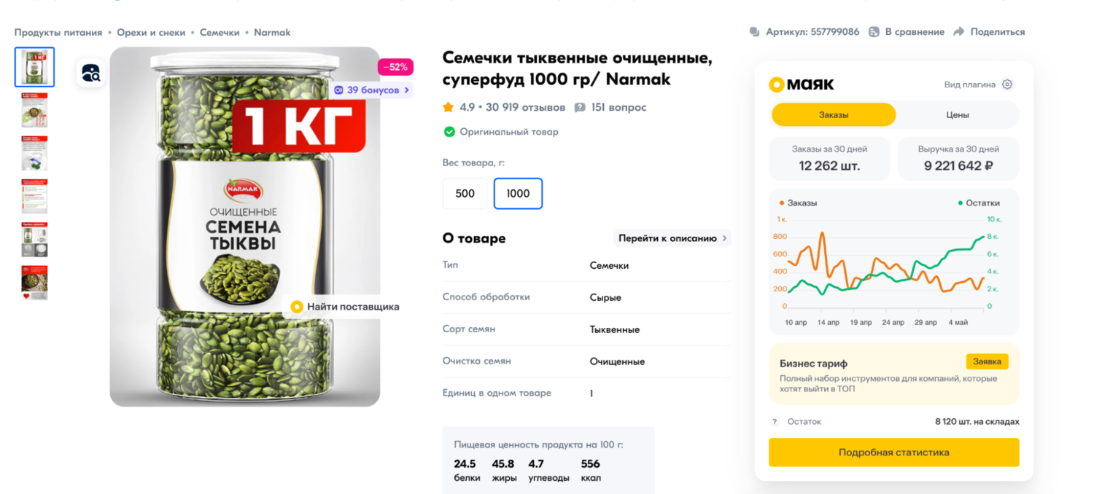Open Перейти к описанию chevron link
This screenshot has height=494, width=1094.
click(x=672, y=238)
